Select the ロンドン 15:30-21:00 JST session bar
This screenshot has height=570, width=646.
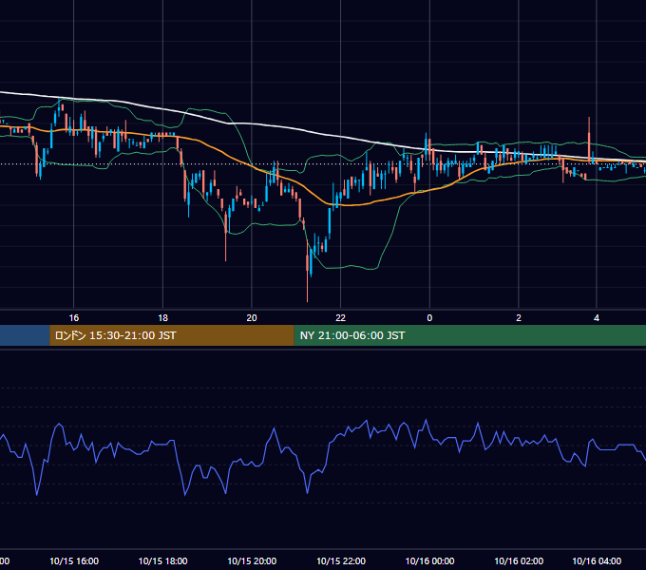(172, 335)
